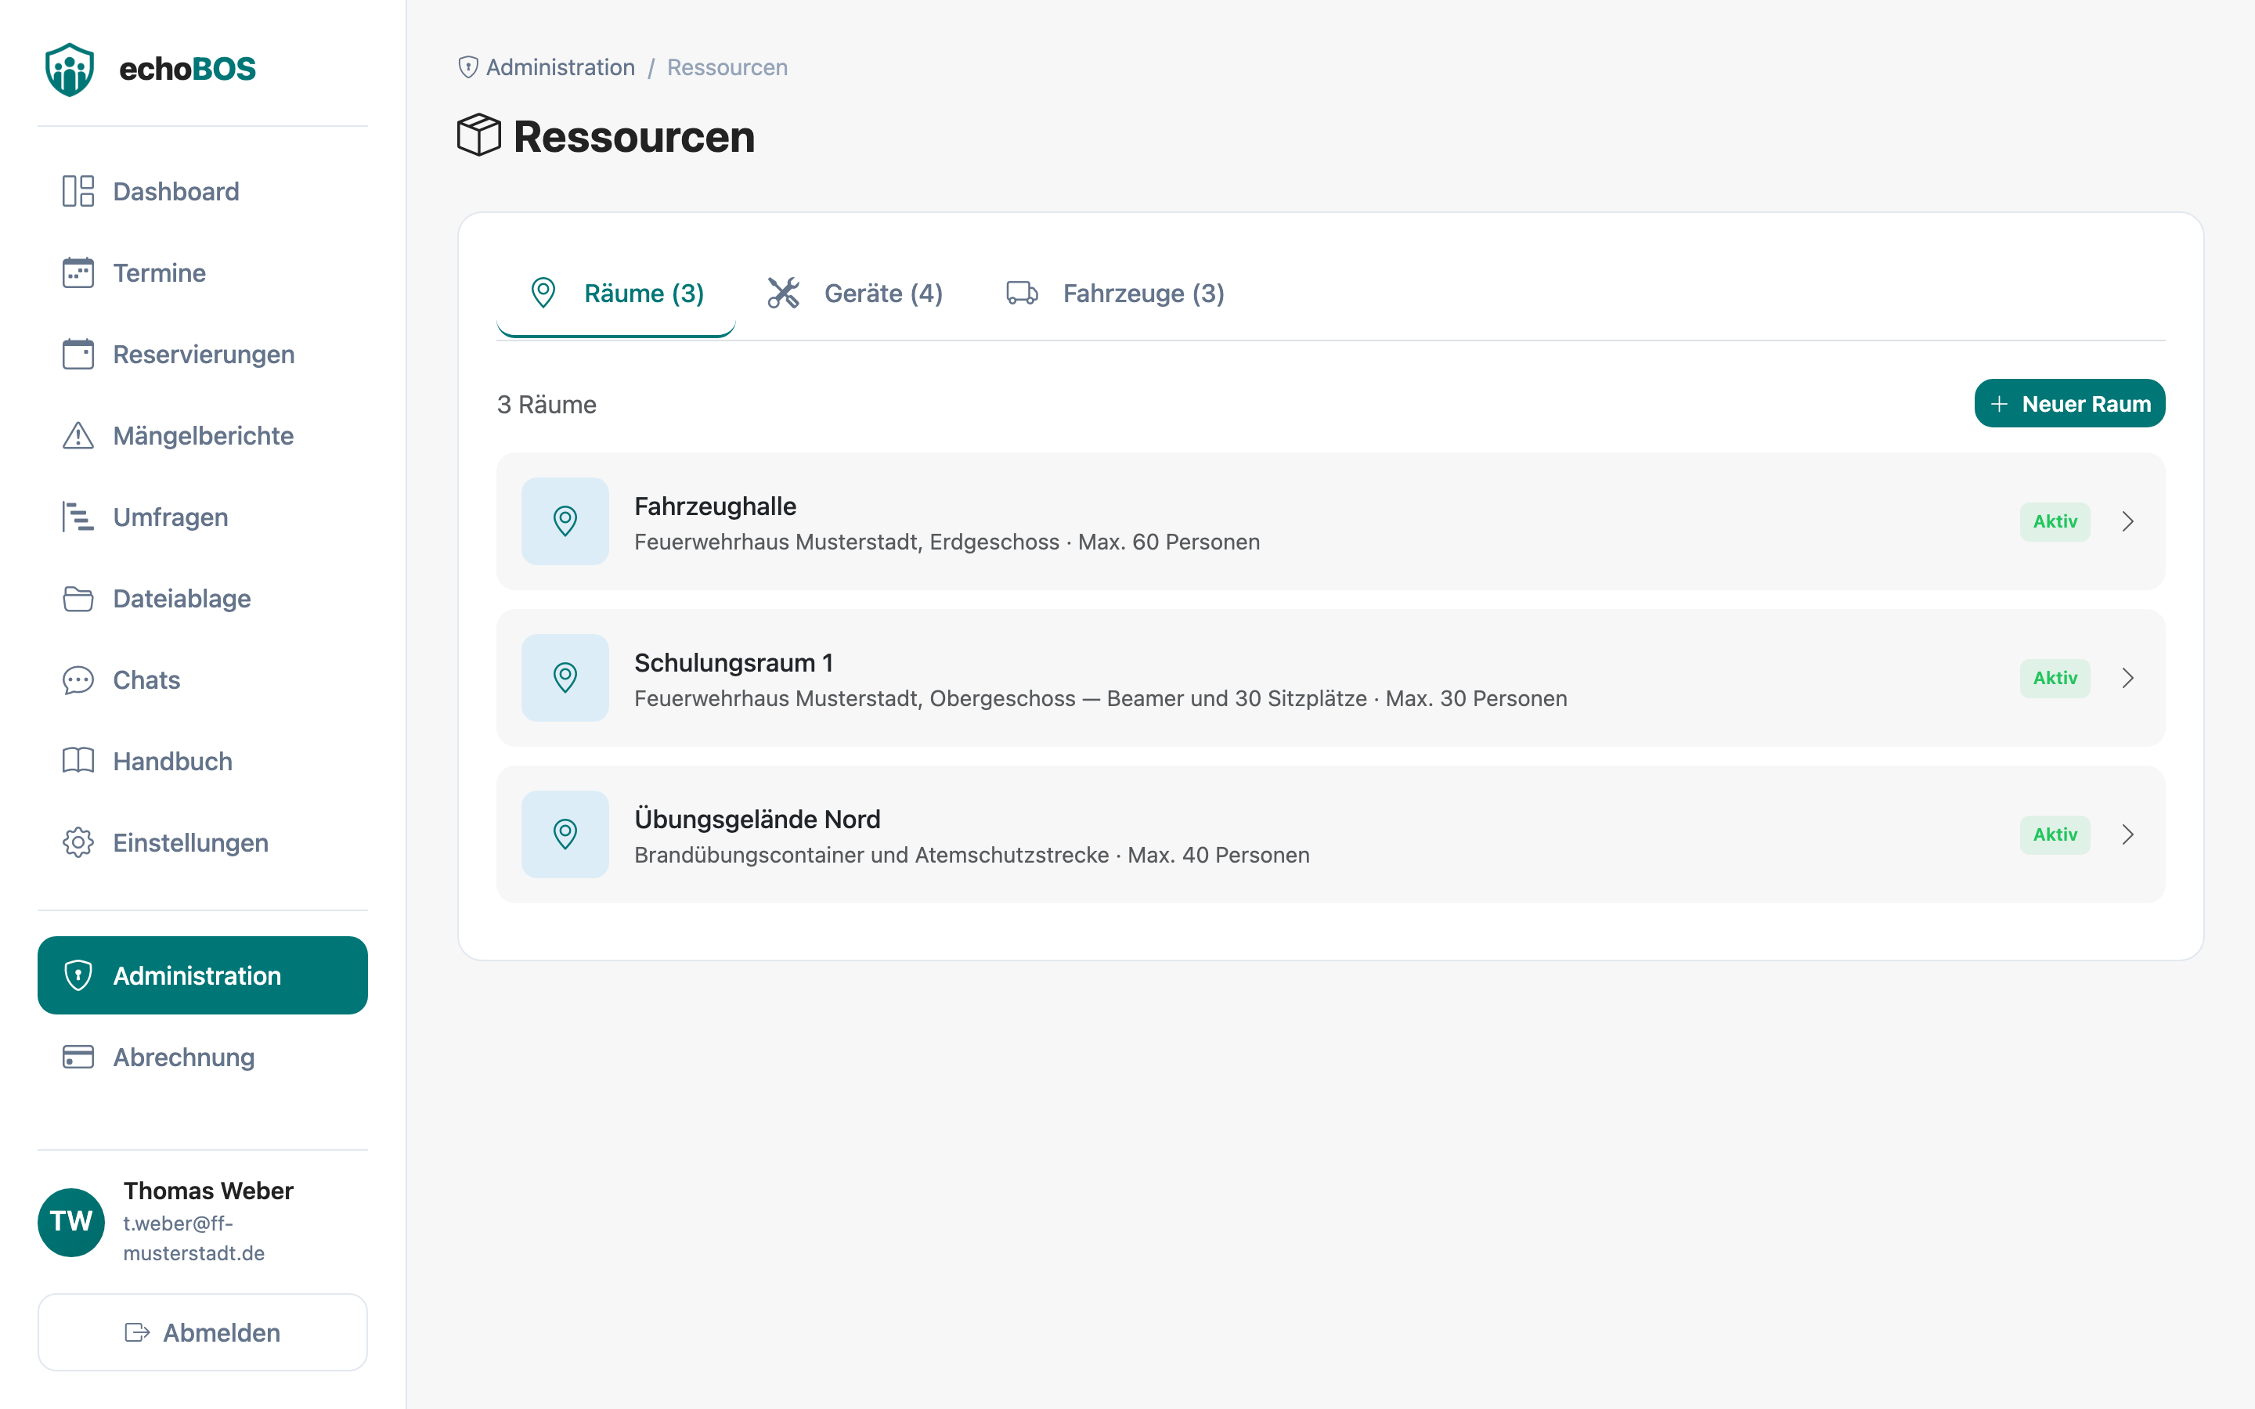Open Abrechnung in the sidebar
The height and width of the screenshot is (1409, 2255).
pos(202,1057)
